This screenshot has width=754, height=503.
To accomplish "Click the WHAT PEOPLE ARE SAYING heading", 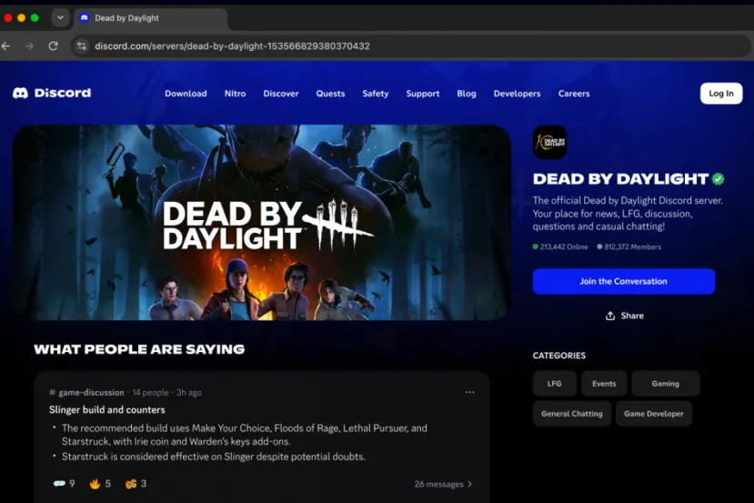I will [x=139, y=349].
